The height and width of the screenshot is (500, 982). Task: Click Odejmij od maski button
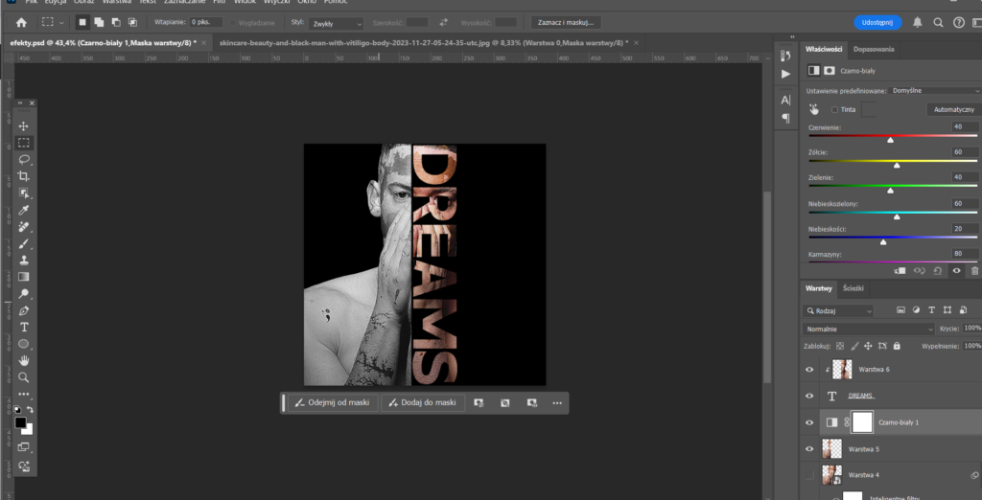click(x=333, y=402)
